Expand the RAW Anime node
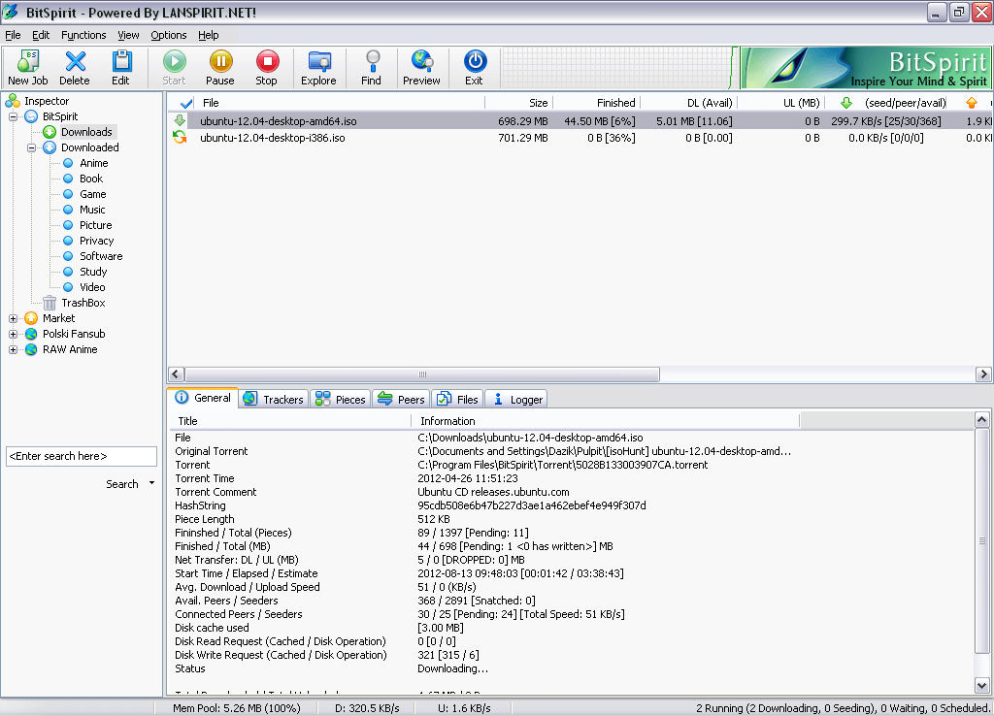Image resolution: width=994 pixels, height=716 pixels. click(x=13, y=350)
